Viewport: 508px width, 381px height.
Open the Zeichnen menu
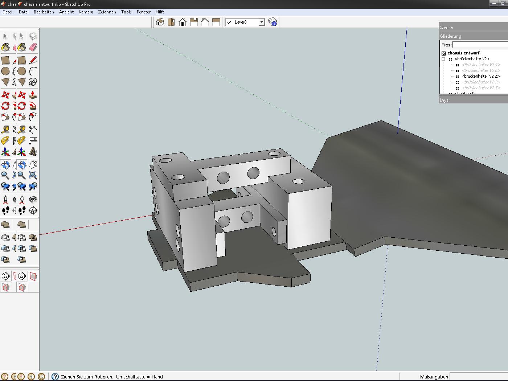[x=107, y=12]
